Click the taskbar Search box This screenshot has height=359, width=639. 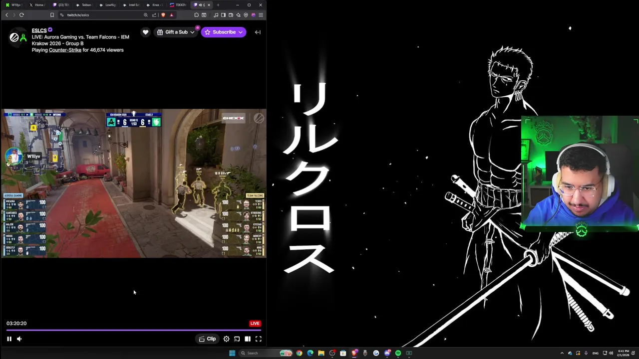click(x=265, y=353)
